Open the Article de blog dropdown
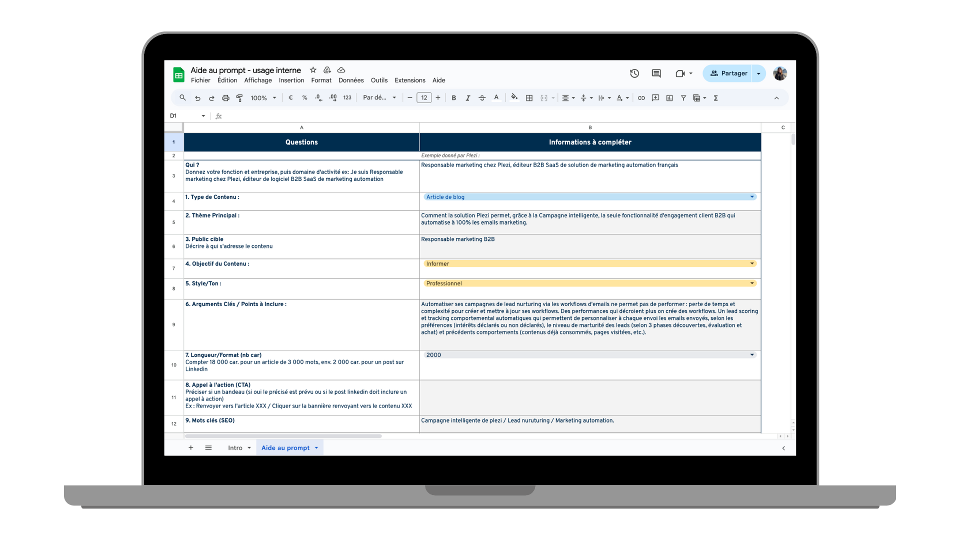This screenshot has height=540, width=960. (x=590, y=197)
